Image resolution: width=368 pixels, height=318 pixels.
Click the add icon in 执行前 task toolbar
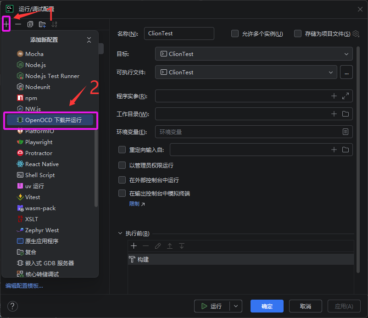pyautogui.click(x=134, y=246)
